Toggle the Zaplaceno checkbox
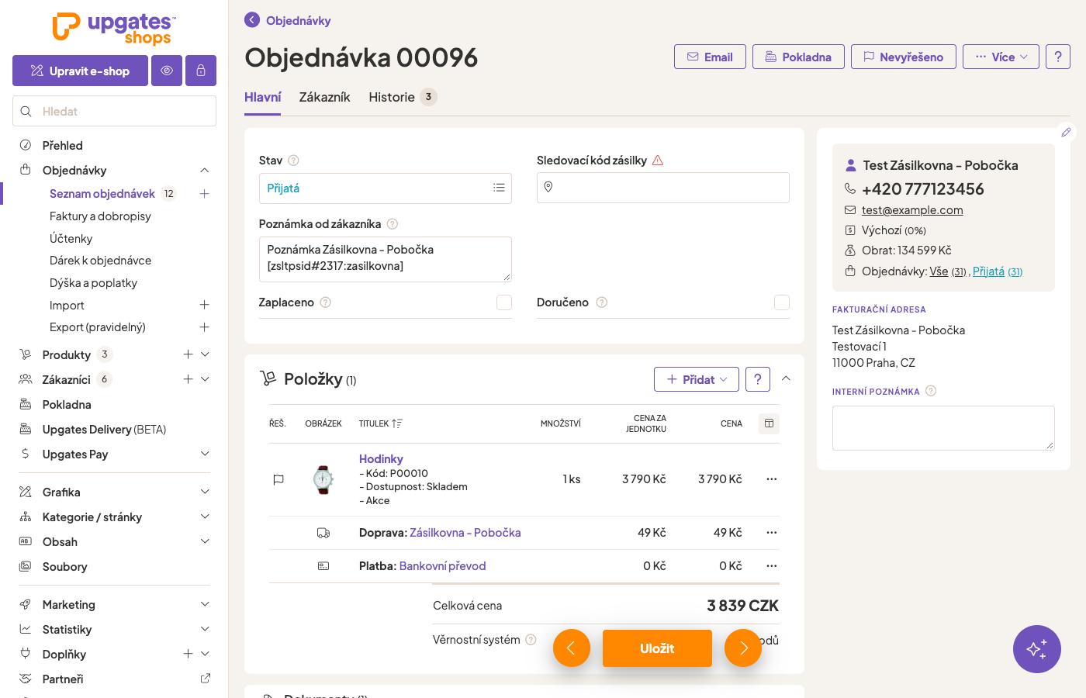This screenshot has height=698, width=1086. point(504,302)
